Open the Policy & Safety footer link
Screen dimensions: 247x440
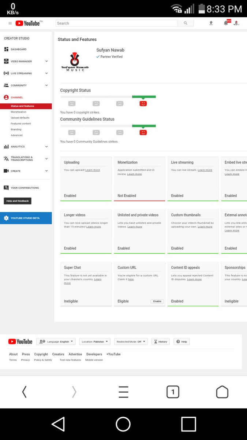[43, 360]
